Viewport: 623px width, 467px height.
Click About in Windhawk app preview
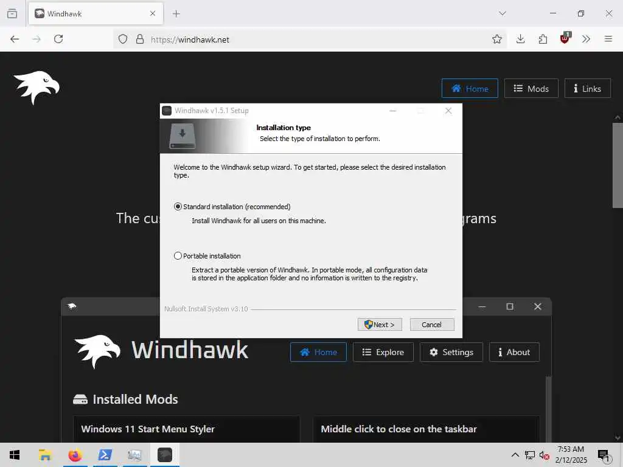514,352
